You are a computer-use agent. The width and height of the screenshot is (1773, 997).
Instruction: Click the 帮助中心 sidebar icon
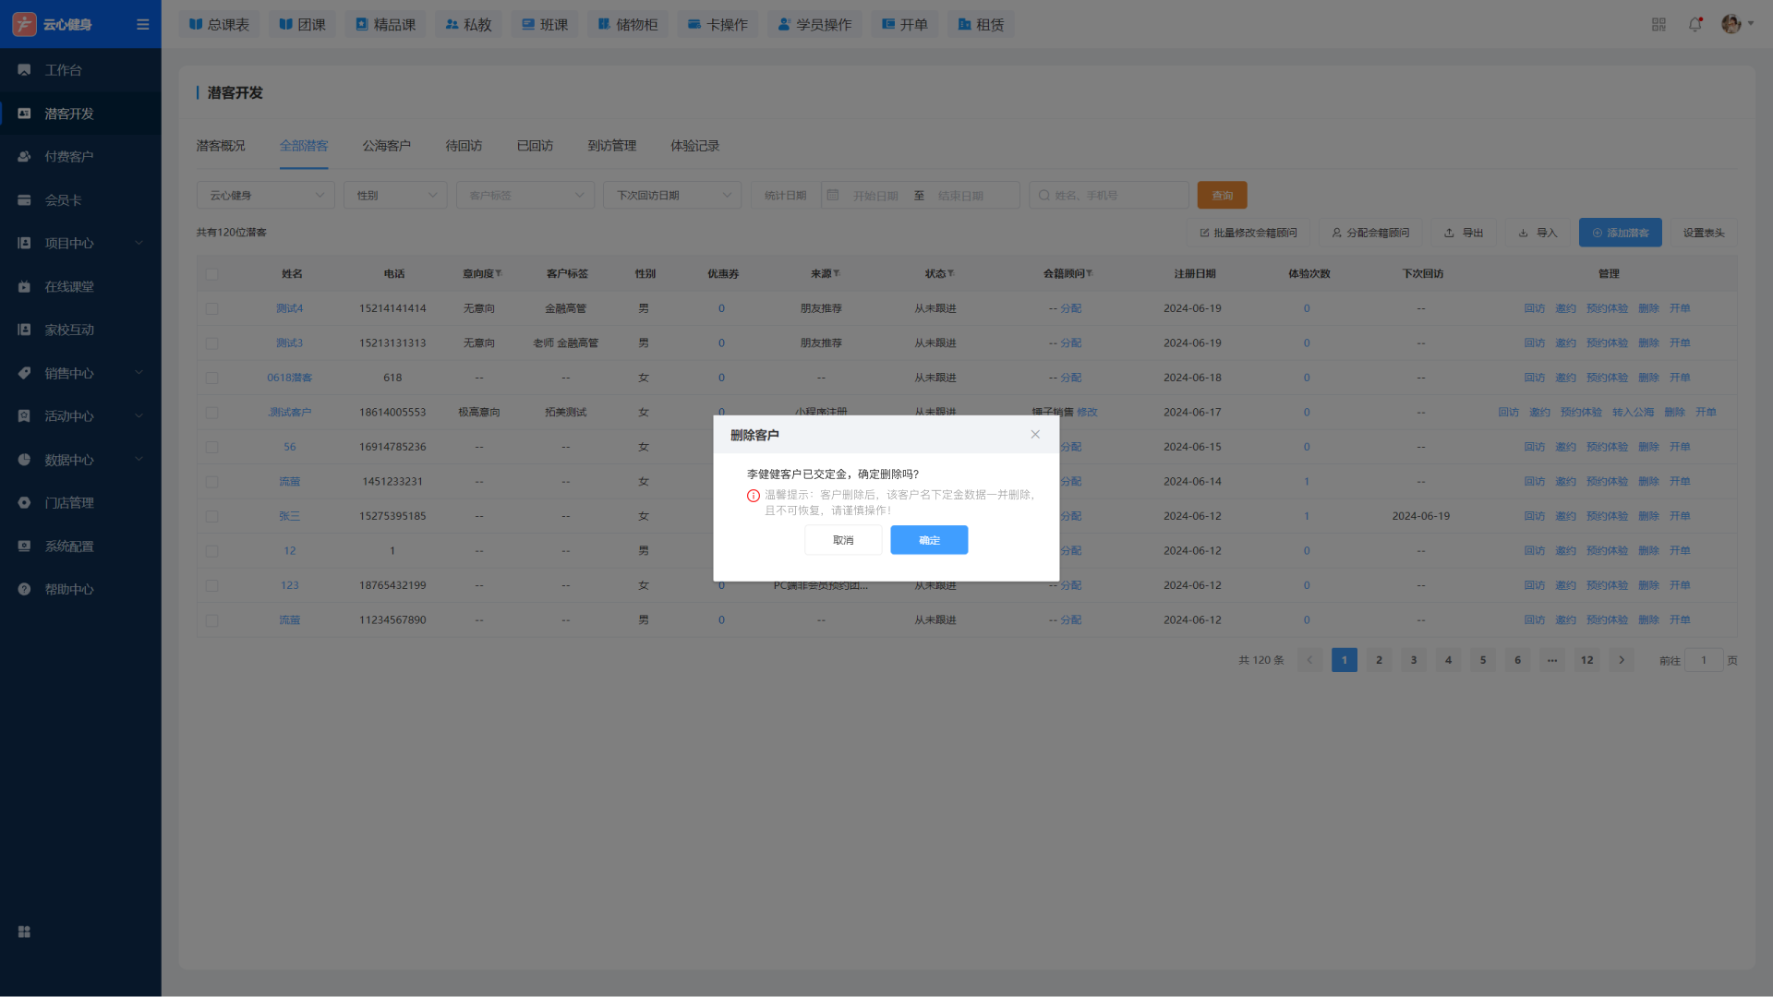tap(25, 590)
